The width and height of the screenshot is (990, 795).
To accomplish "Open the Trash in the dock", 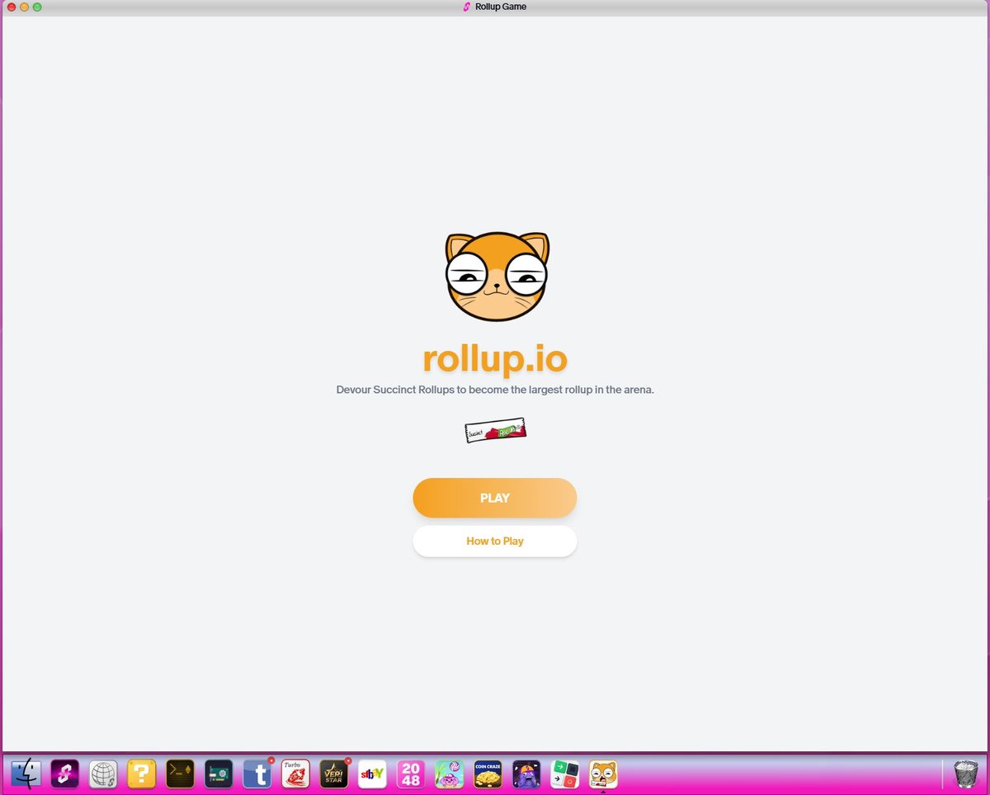I will [x=966, y=774].
